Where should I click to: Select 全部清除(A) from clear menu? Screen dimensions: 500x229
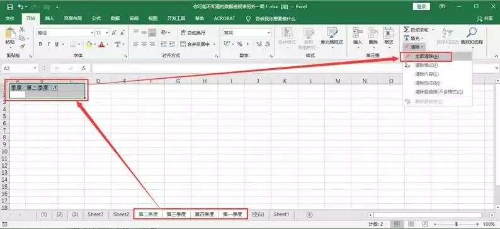[x=427, y=56]
